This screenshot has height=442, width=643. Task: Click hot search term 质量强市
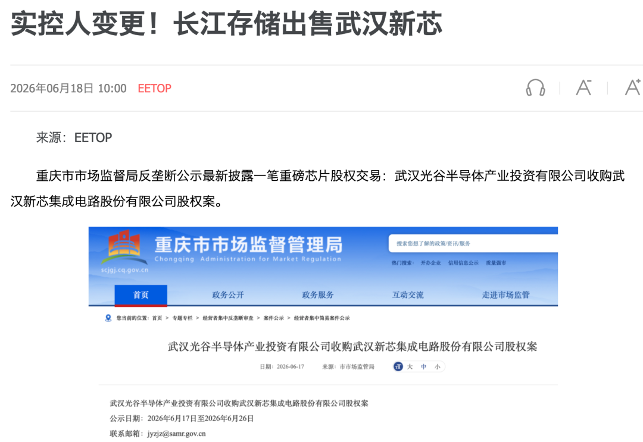tap(496, 263)
